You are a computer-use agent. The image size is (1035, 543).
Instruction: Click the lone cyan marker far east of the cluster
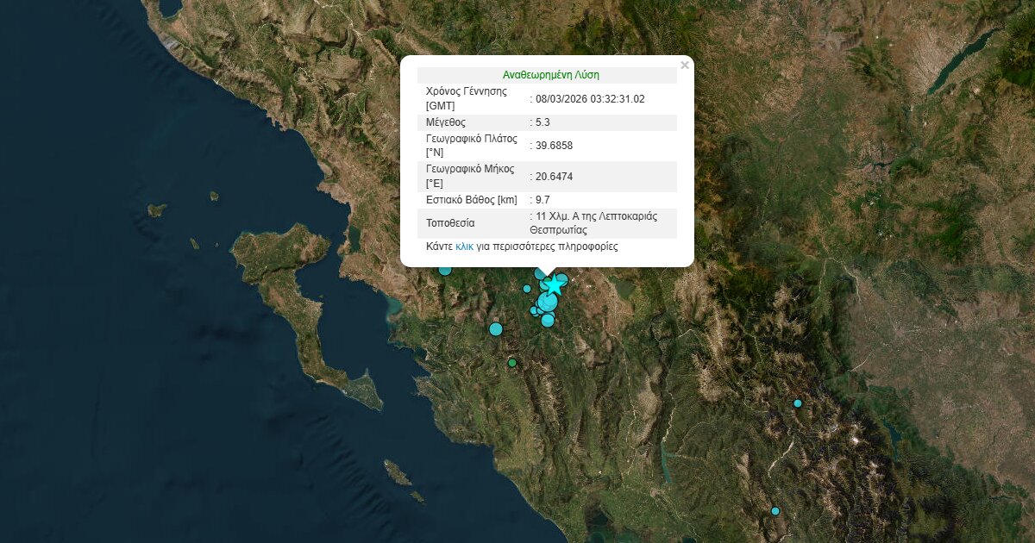click(x=798, y=403)
